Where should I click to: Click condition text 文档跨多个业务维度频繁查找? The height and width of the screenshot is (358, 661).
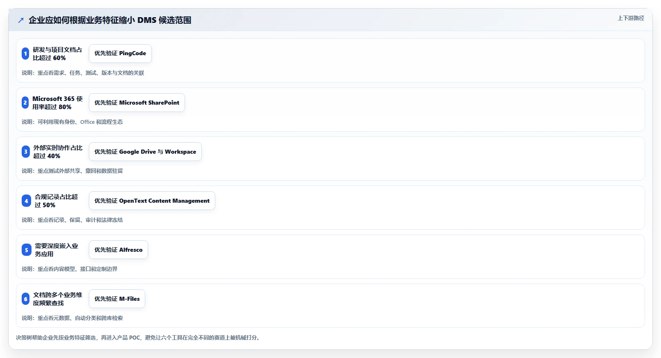(x=58, y=299)
